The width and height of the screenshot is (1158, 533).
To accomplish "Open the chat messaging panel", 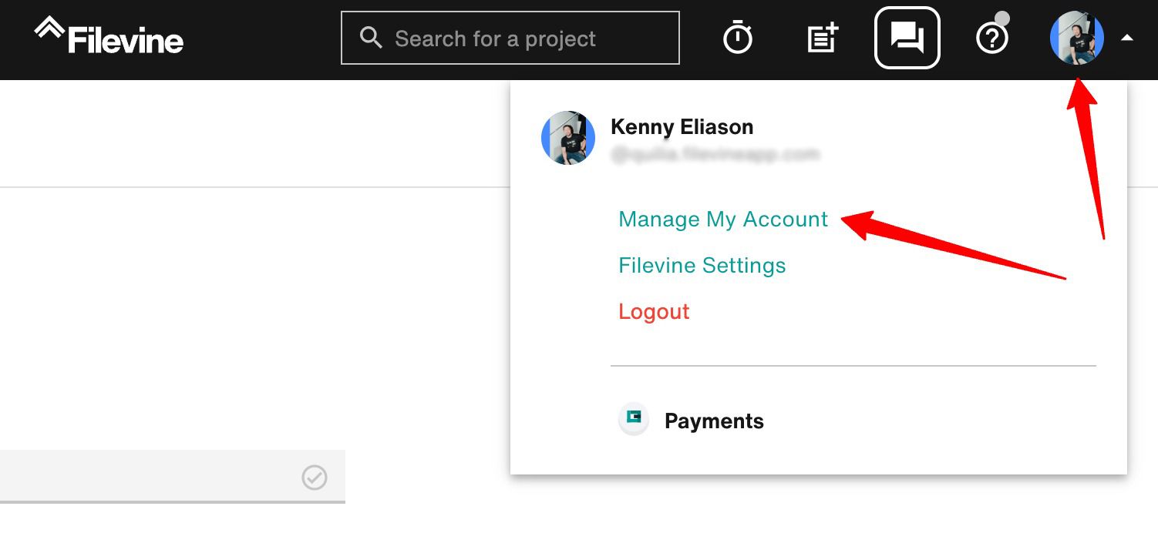I will coord(907,35).
